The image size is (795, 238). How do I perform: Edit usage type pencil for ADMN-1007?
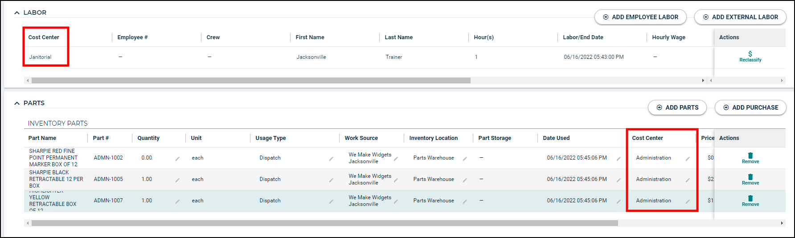pos(331,201)
